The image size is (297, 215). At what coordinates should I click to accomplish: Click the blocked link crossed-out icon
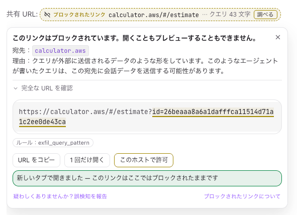click(47, 15)
